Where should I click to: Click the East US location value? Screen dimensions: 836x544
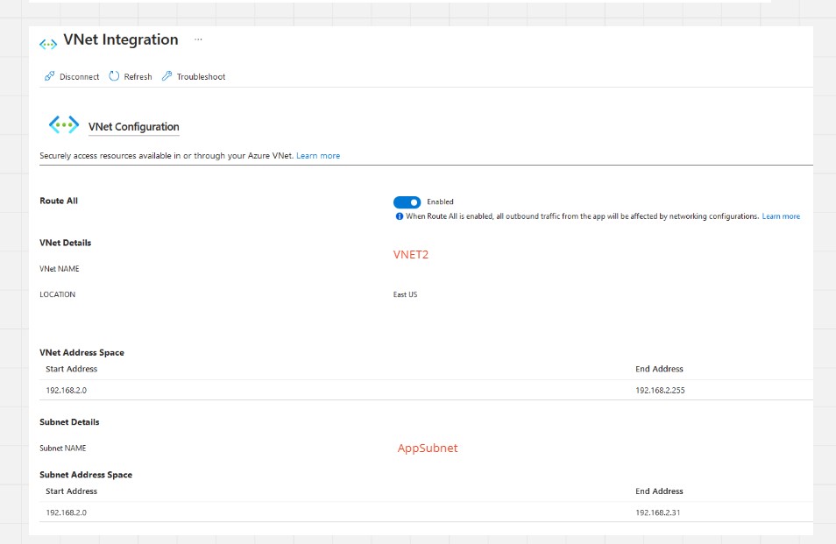pyautogui.click(x=405, y=294)
